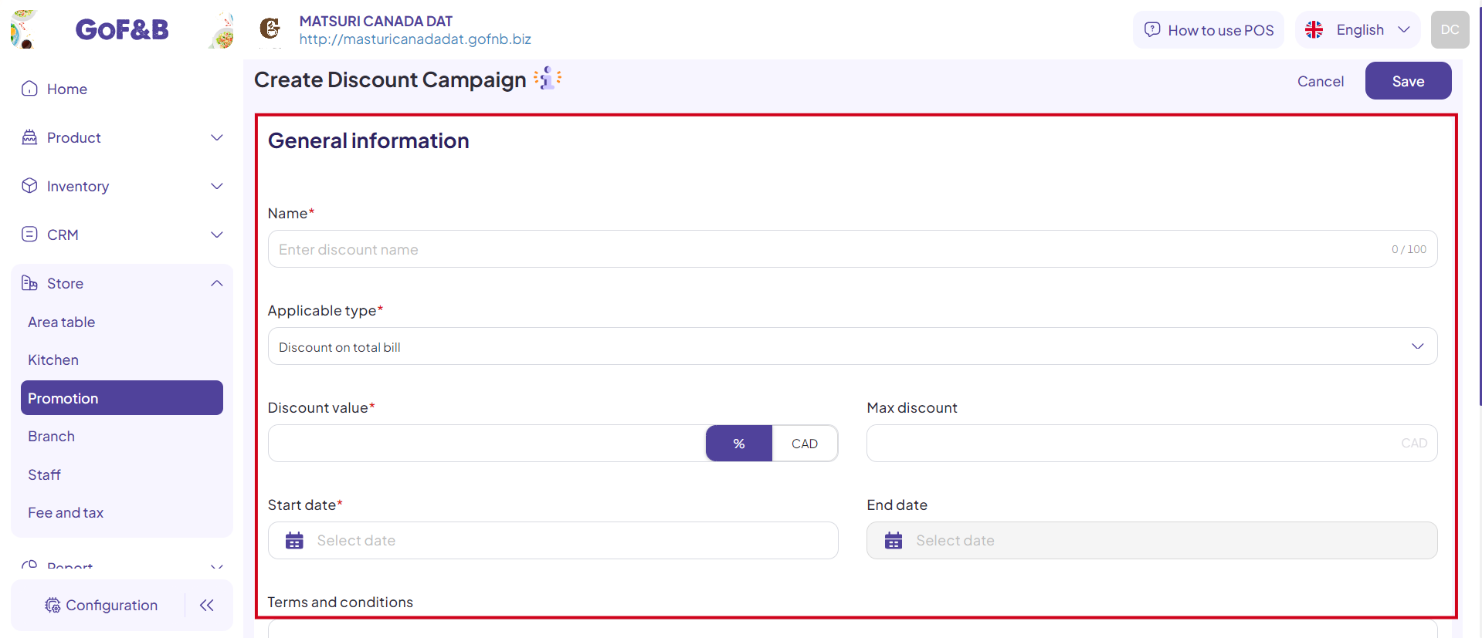Expand the Product menu chevron
This screenshot has height=638, width=1482.
(x=217, y=137)
